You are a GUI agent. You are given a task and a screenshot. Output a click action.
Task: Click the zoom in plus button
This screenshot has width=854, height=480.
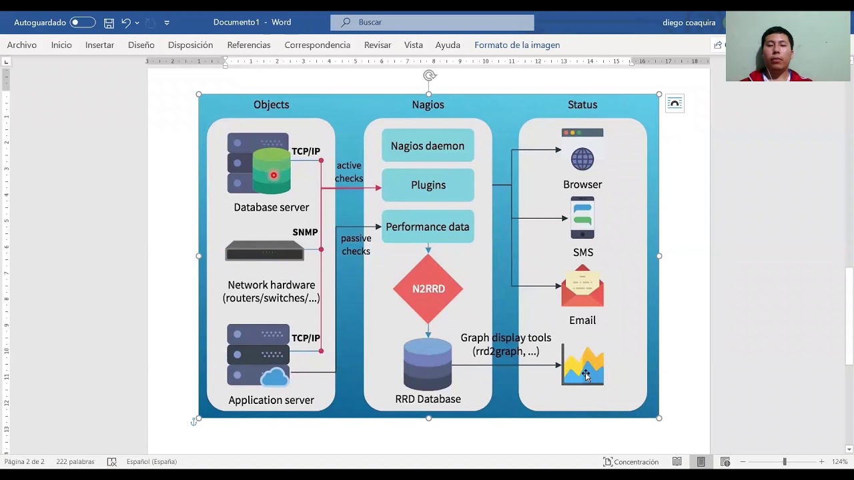821,461
